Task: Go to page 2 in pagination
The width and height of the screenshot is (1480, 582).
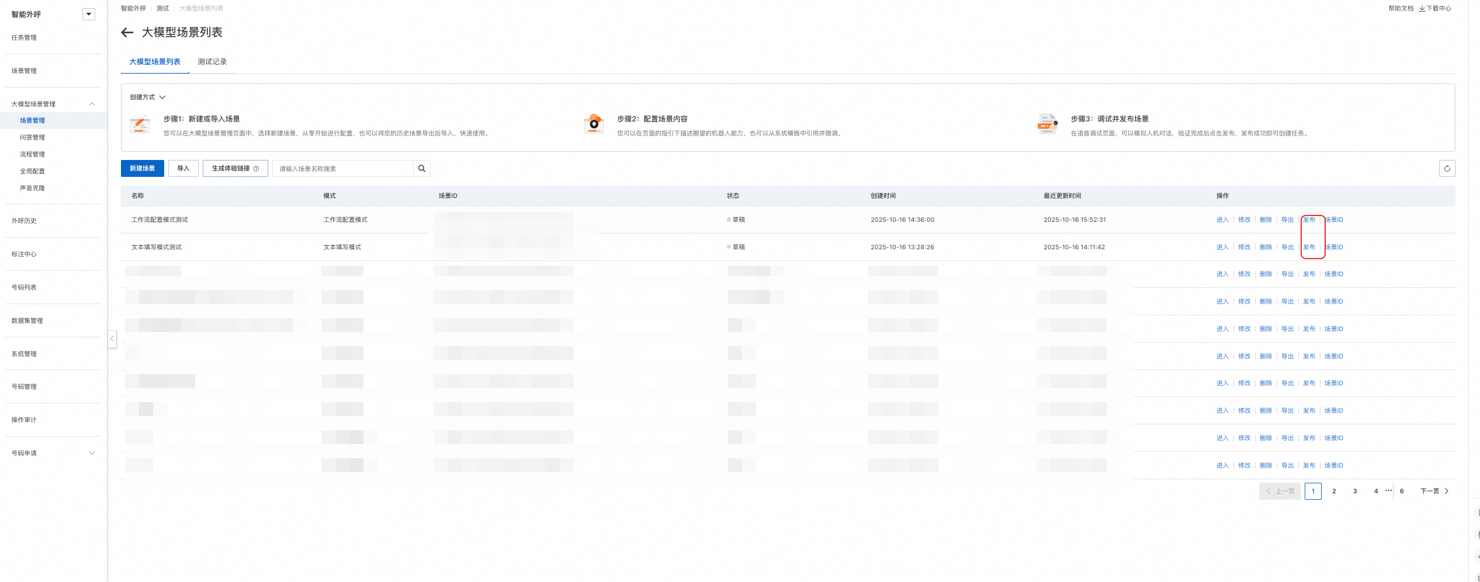Action: pos(1334,491)
